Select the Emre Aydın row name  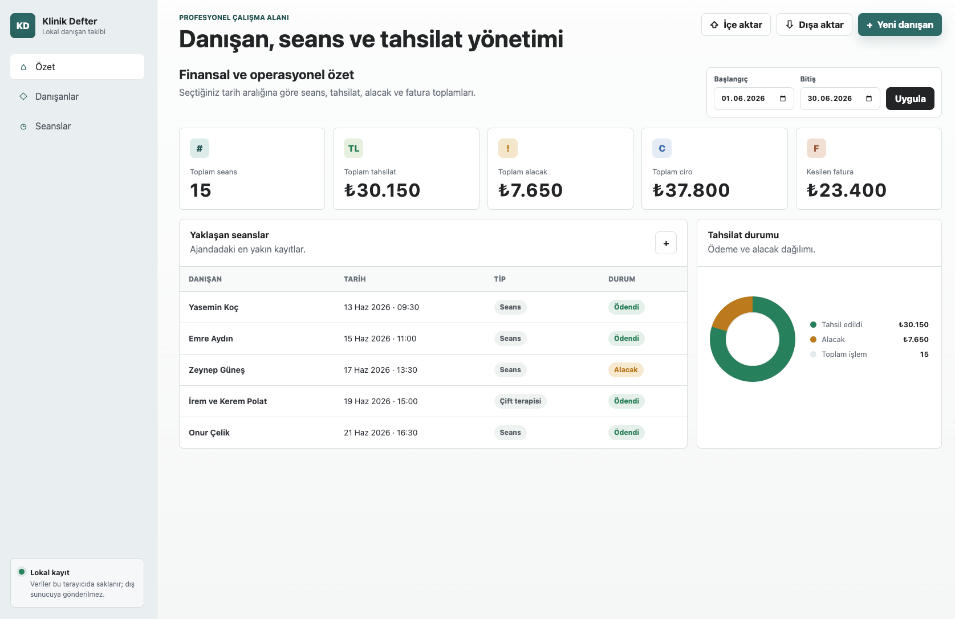(211, 339)
